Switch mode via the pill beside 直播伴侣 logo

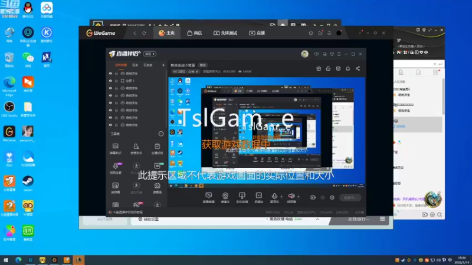(150, 54)
